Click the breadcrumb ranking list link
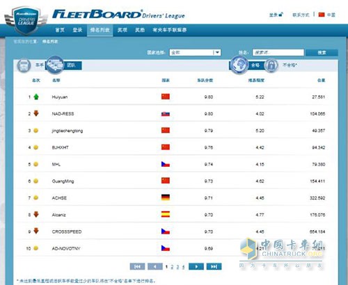The width and height of the screenshot is (348, 285). pyautogui.click(x=50, y=42)
